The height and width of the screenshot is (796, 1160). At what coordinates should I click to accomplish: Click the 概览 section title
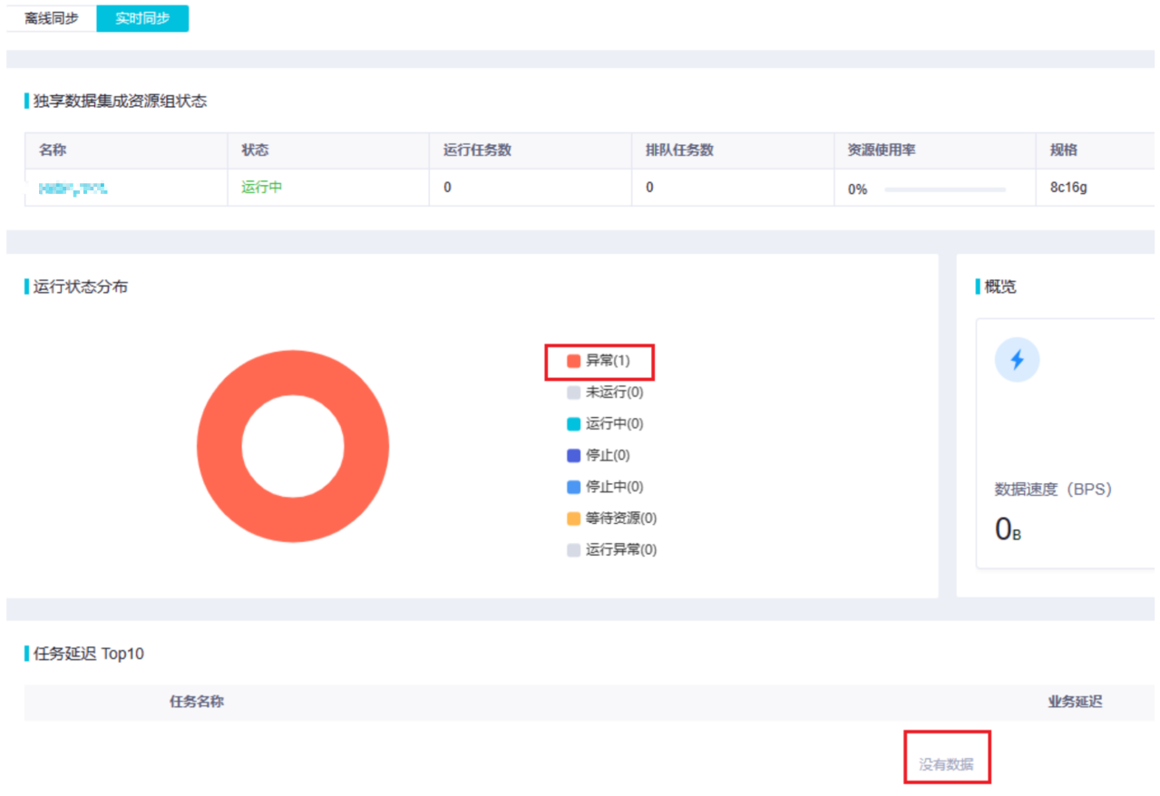[x=1000, y=287]
